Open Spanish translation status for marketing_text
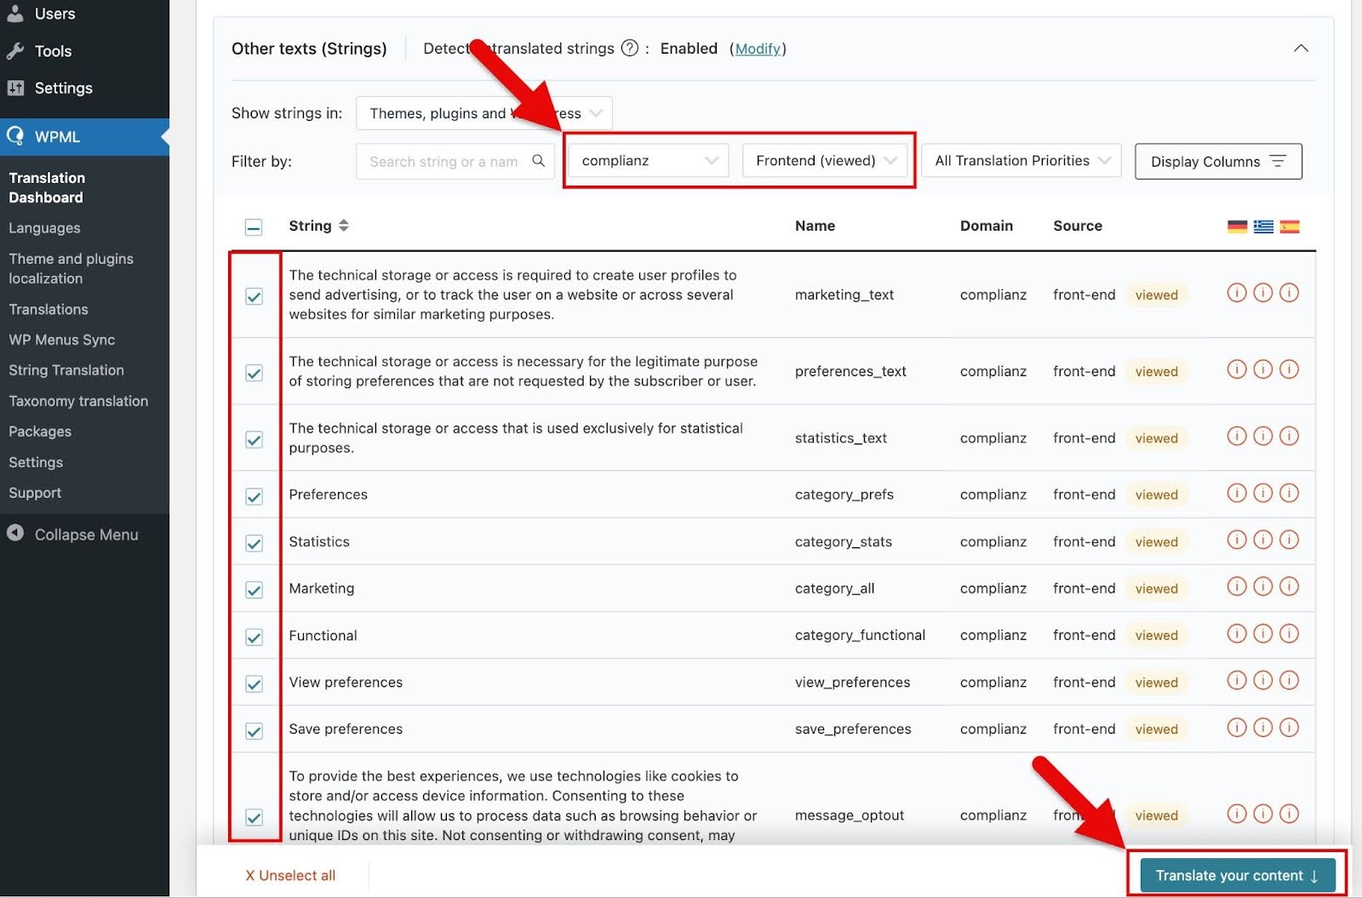Image resolution: width=1362 pixels, height=898 pixels. [1290, 293]
